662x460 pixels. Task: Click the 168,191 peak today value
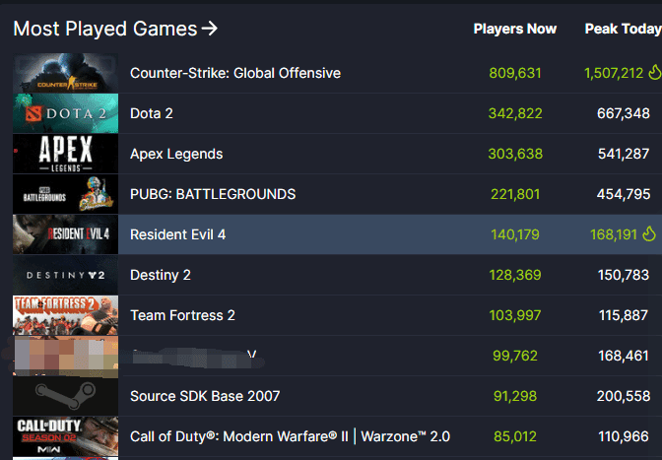[614, 234]
